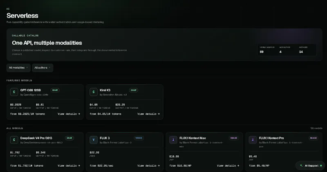
Task: Click the One API, multiple modalities heading
Action: (x=47, y=43)
